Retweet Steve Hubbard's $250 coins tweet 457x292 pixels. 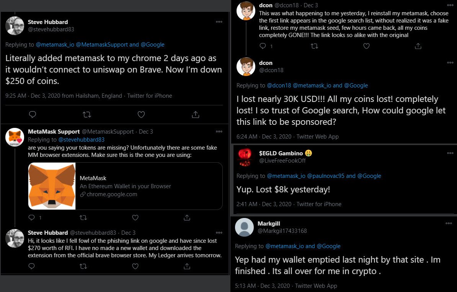coord(87,115)
